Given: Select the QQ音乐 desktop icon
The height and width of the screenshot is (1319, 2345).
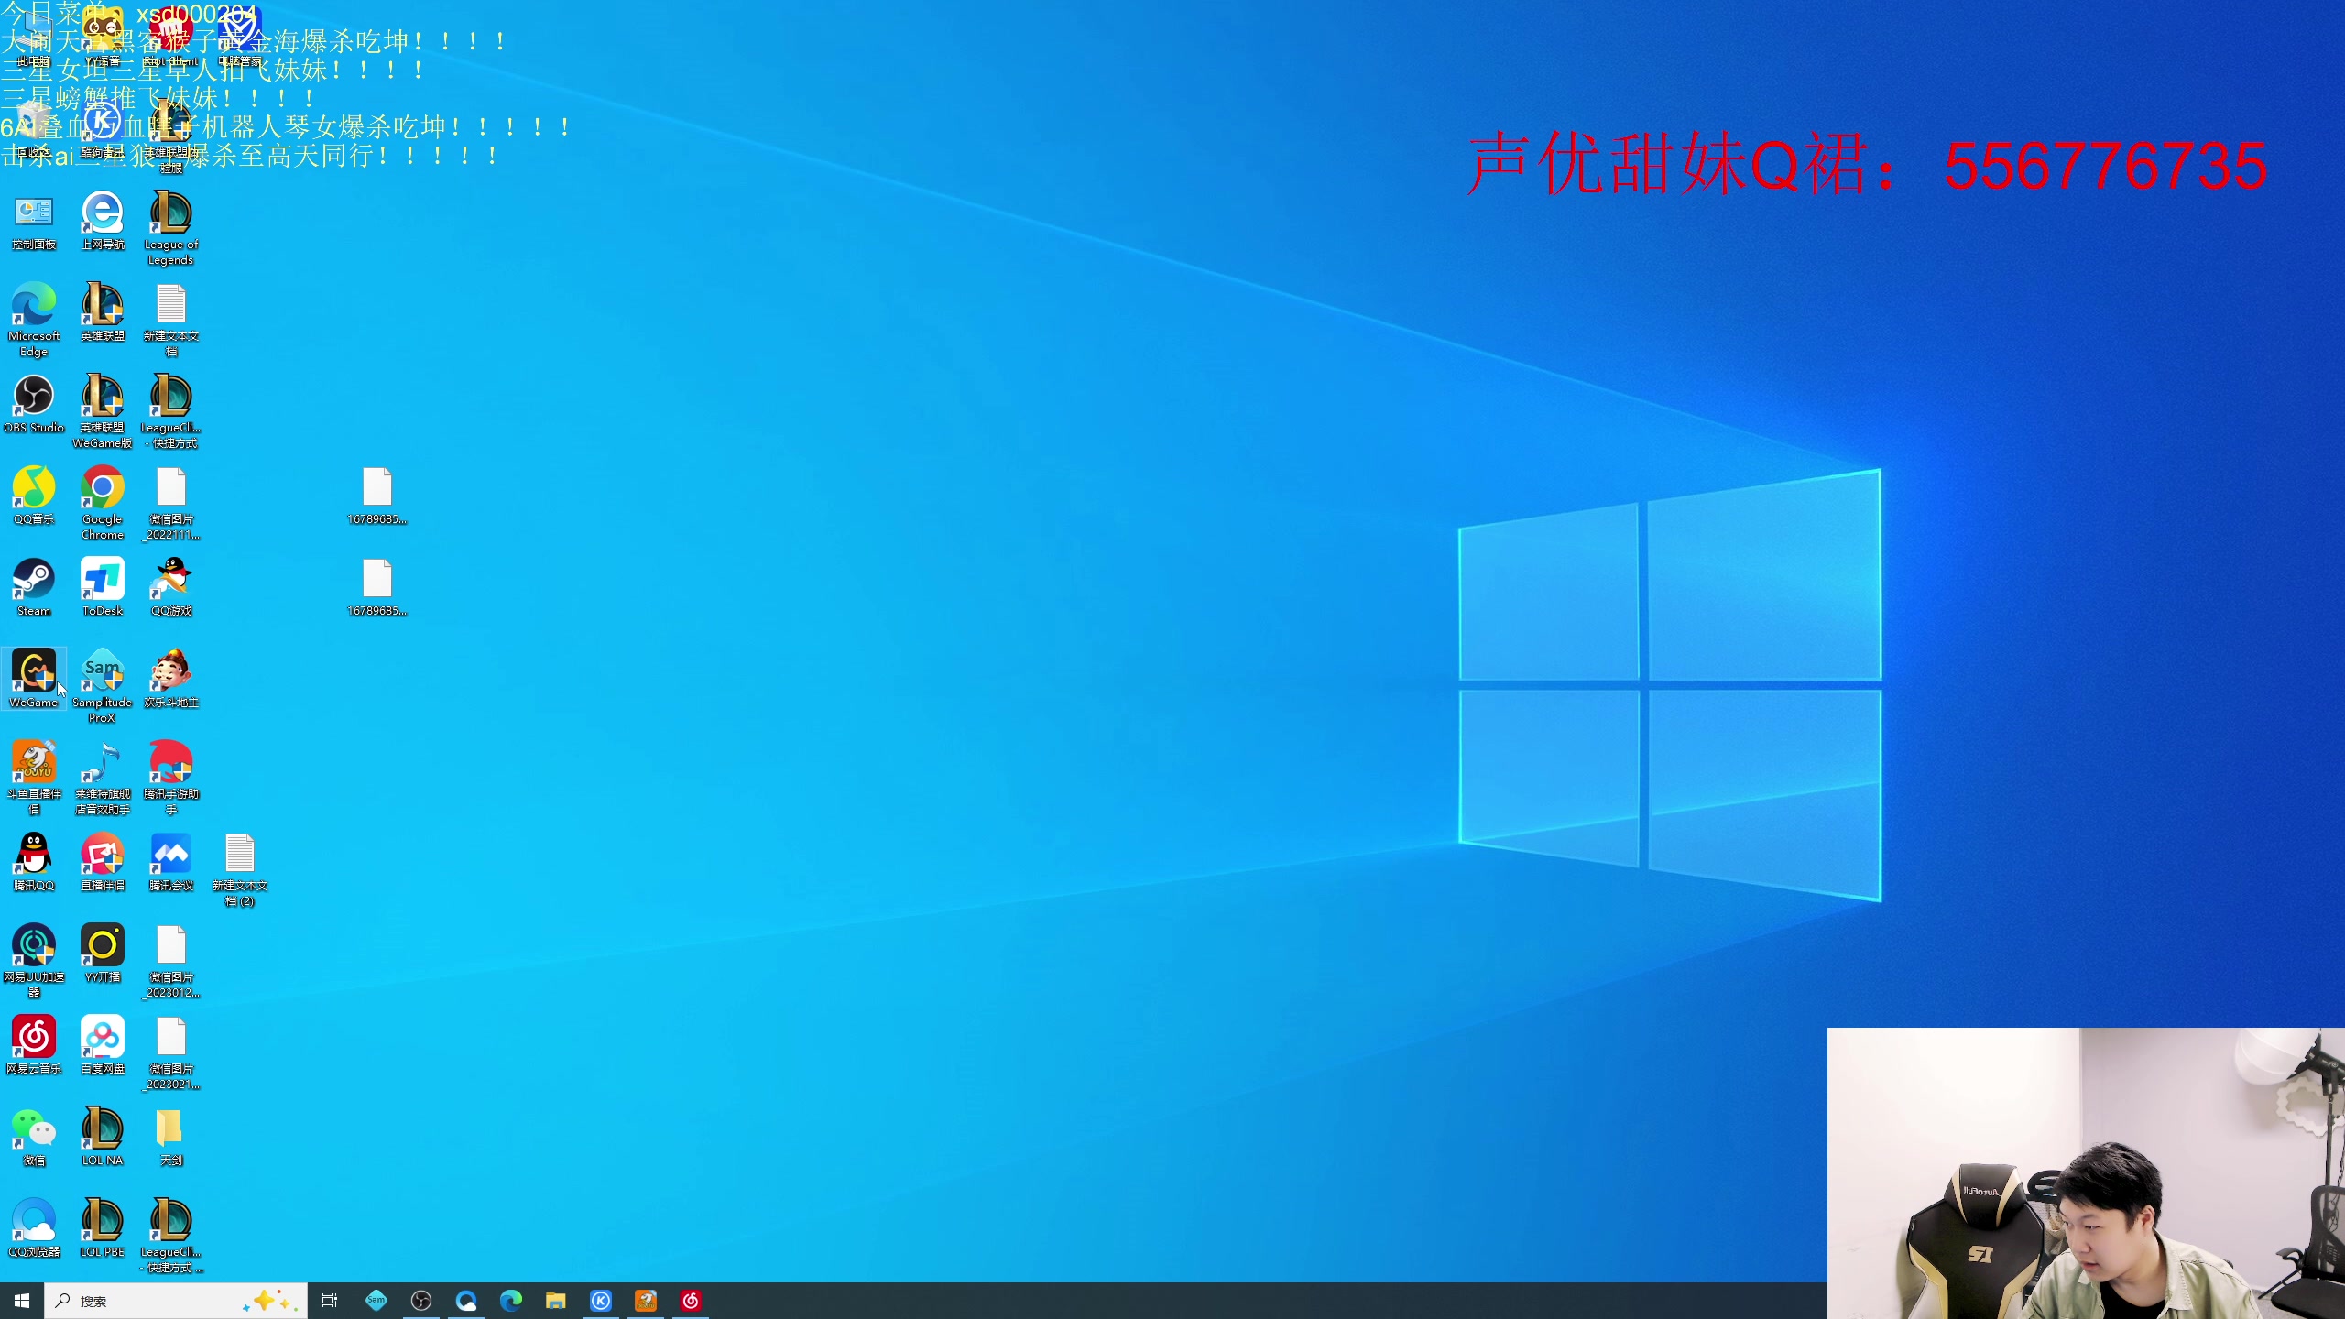Looking at the screenshot, I should point(34,488).
